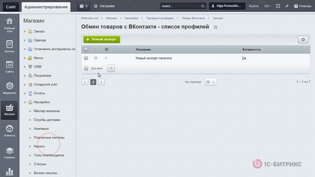
Task: Expand the Складской учёт tree node
Action: coord(25,85)
